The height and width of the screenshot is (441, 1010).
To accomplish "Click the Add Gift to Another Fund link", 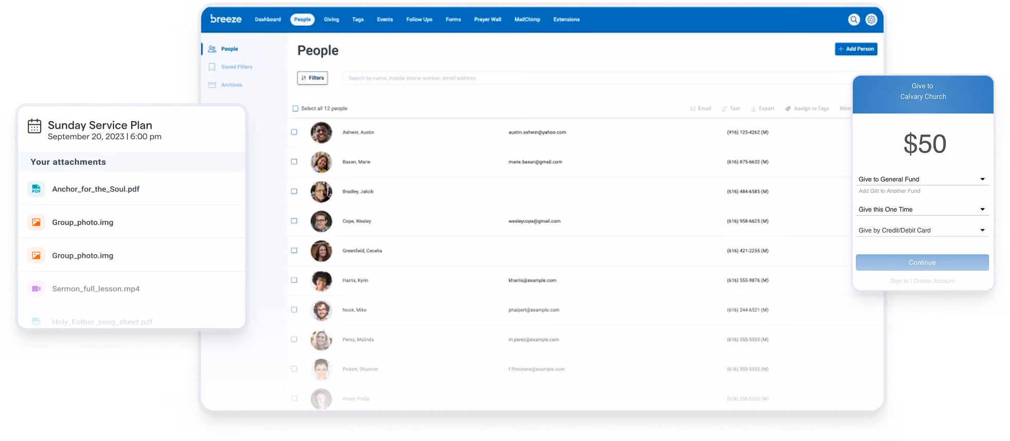I will pyautogui.click(x=889, y=191).
